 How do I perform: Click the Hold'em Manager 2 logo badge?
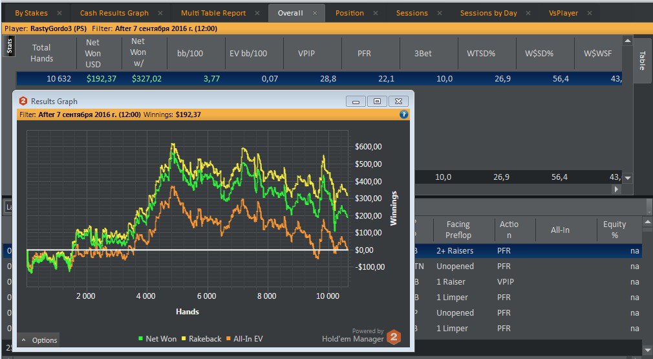click(x=393, y=337)
